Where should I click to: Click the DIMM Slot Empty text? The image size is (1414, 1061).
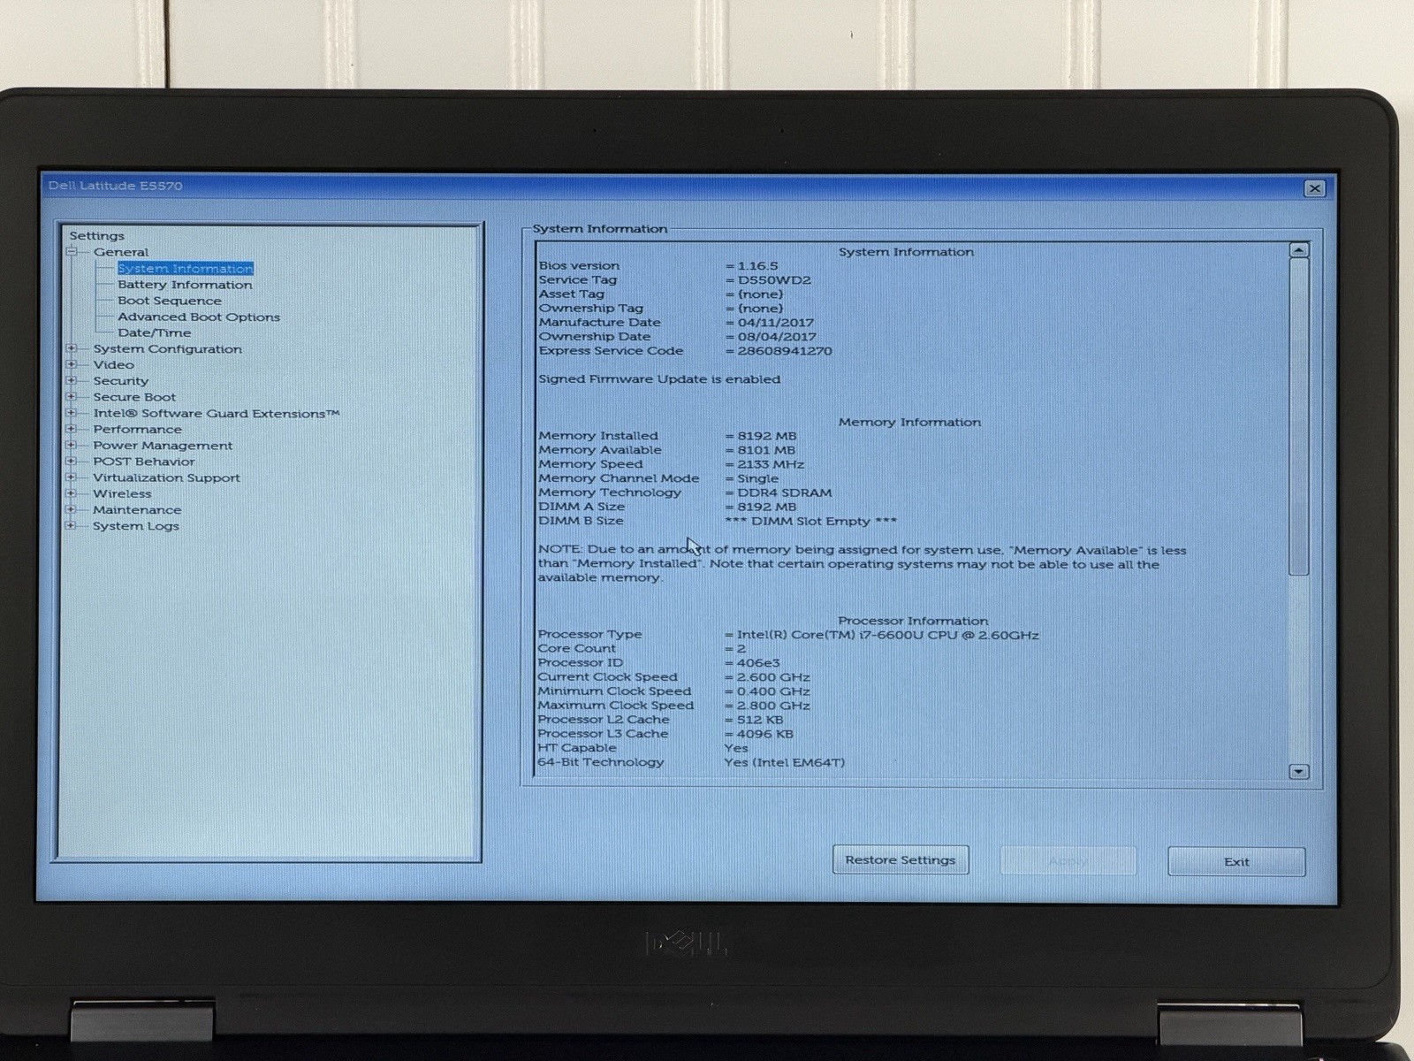coord(810,521)
